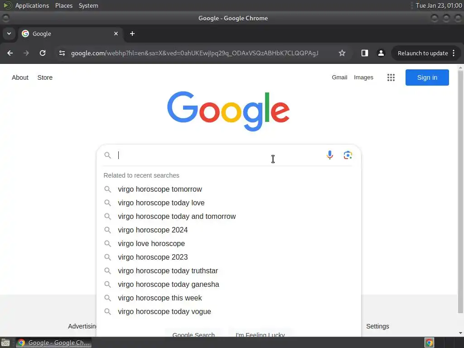
Task: Open the side panel icon
Action: 365,53
